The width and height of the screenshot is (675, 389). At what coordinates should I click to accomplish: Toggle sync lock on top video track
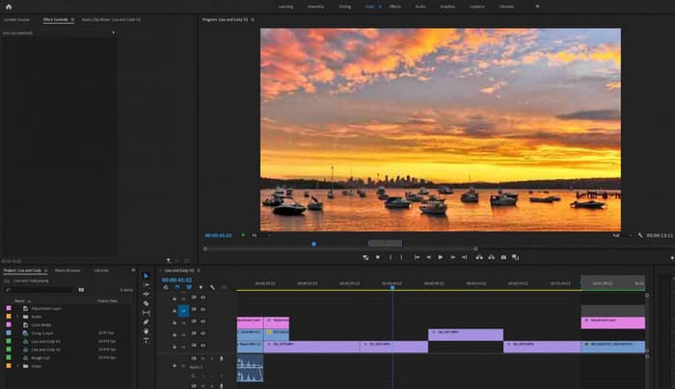pos(194,298)
